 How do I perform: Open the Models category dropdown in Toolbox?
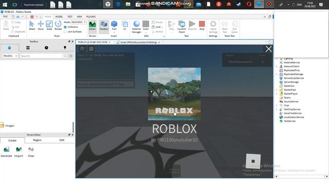coord(10,56)
